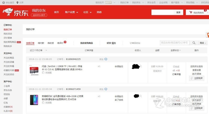209x114 pixels.
Task: Click recipient magnifier icon in SanDisk order
Action: tap(141, 66)
